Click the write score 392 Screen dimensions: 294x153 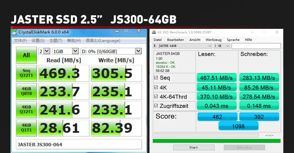tap(259, 117)
